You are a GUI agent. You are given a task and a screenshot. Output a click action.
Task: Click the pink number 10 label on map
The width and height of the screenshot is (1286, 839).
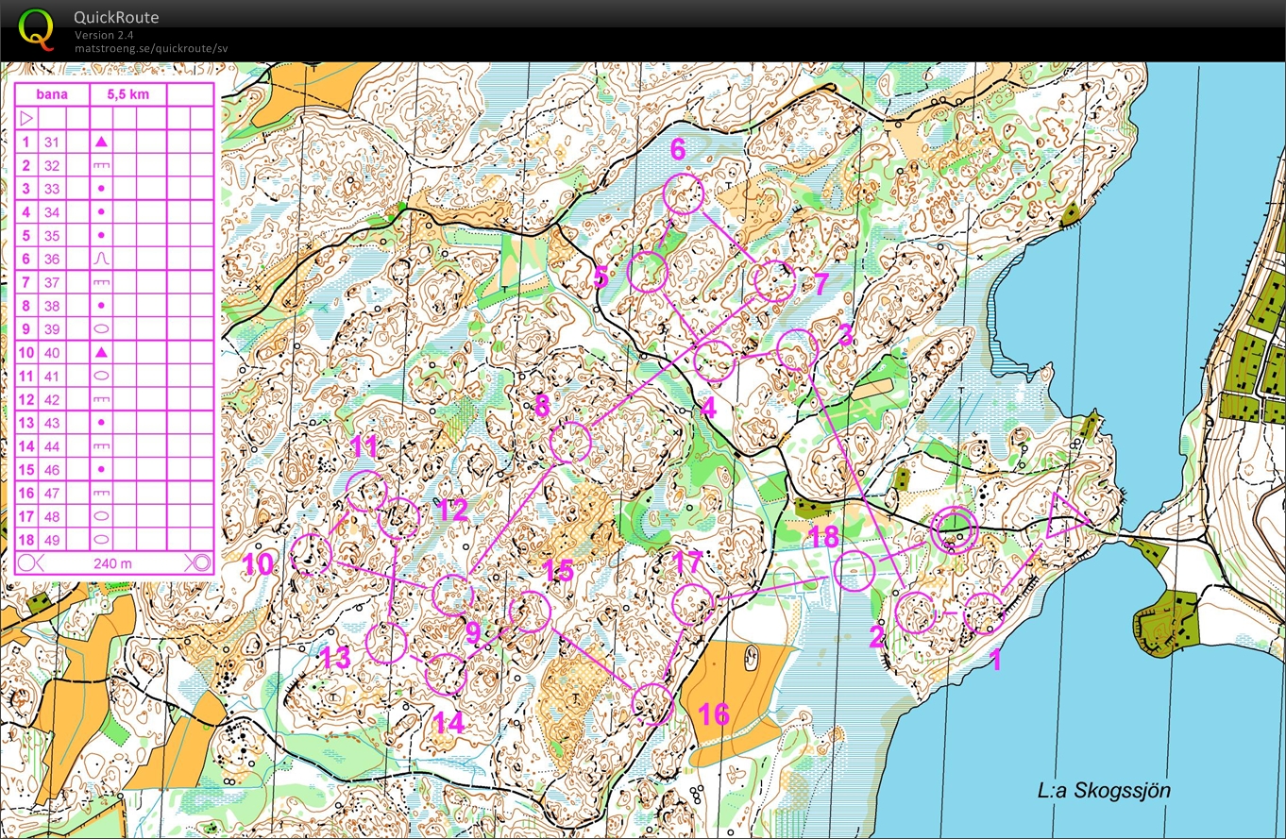pos(259,564)
